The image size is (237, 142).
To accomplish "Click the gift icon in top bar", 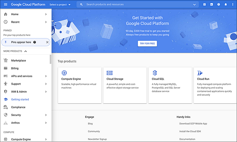I will click(x=204, y=5).
